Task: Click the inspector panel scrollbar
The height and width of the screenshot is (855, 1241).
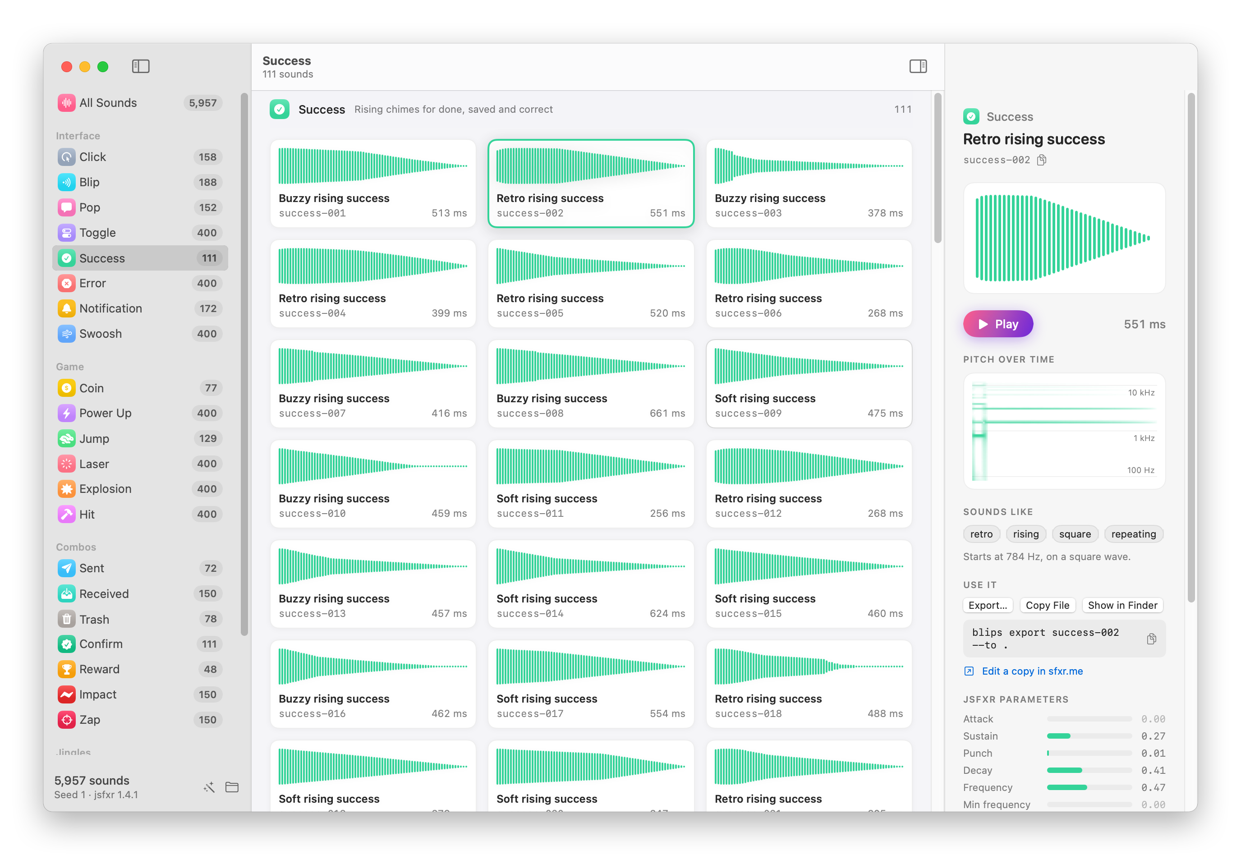Action: (1190, 347)
